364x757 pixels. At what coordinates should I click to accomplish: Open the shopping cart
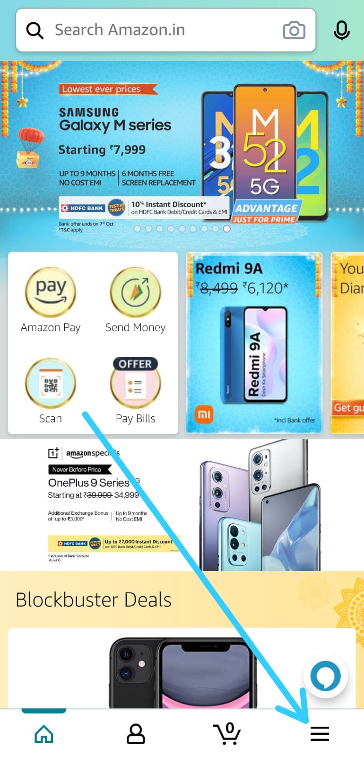point(227,733)
